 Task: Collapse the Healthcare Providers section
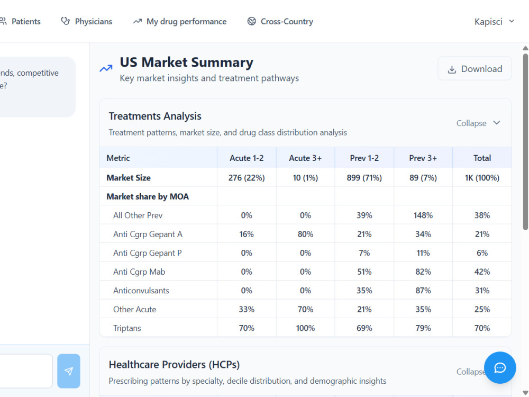[x=471, y=372]
